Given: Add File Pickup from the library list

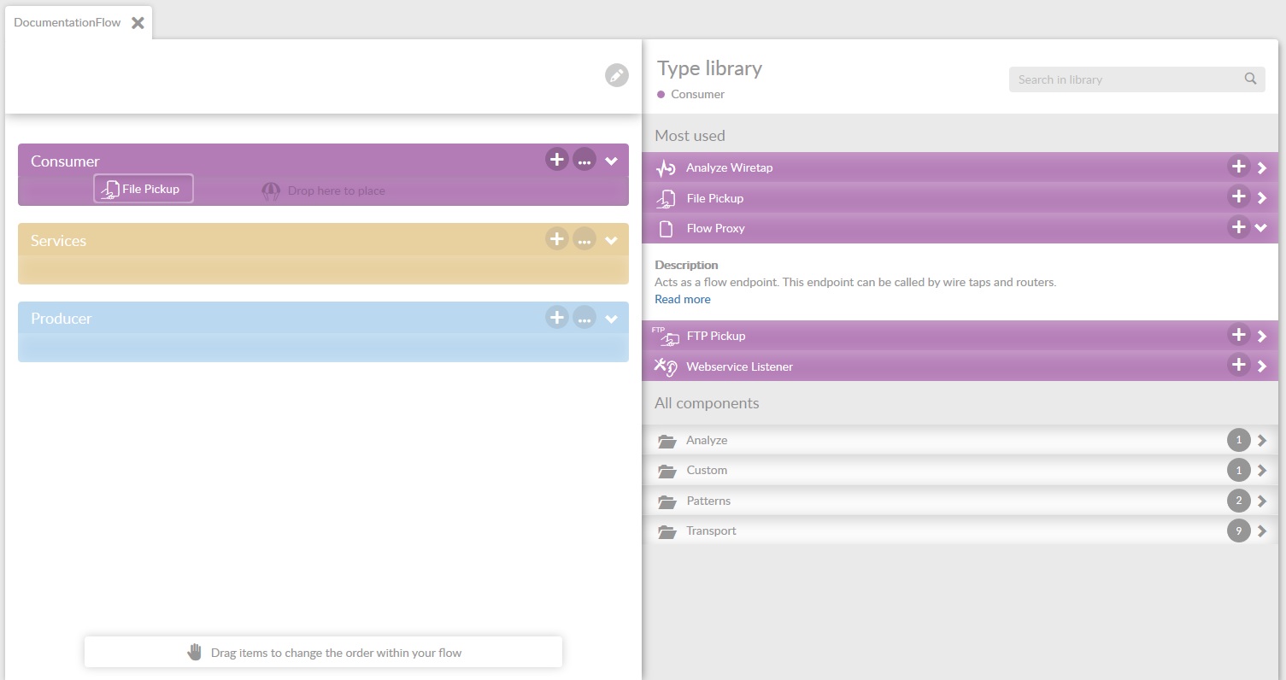Looking at the screenshot, I should tap(1238, 197).
